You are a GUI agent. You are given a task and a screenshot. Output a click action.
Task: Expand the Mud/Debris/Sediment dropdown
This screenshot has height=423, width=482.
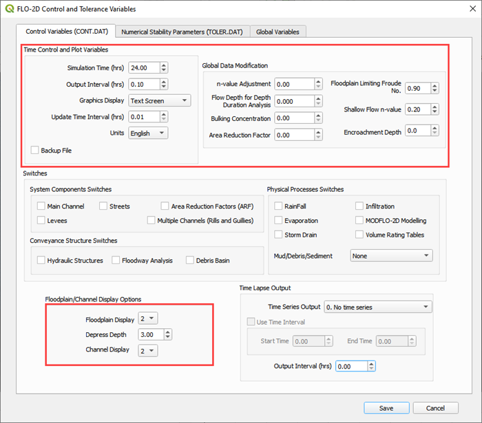[x=390, y=256]
